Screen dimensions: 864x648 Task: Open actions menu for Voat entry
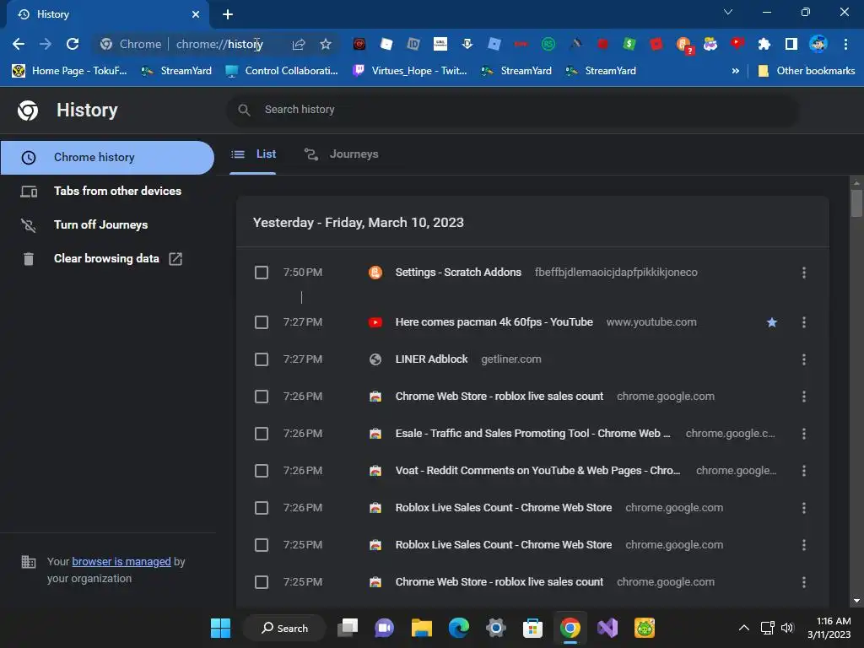(804, 471)
